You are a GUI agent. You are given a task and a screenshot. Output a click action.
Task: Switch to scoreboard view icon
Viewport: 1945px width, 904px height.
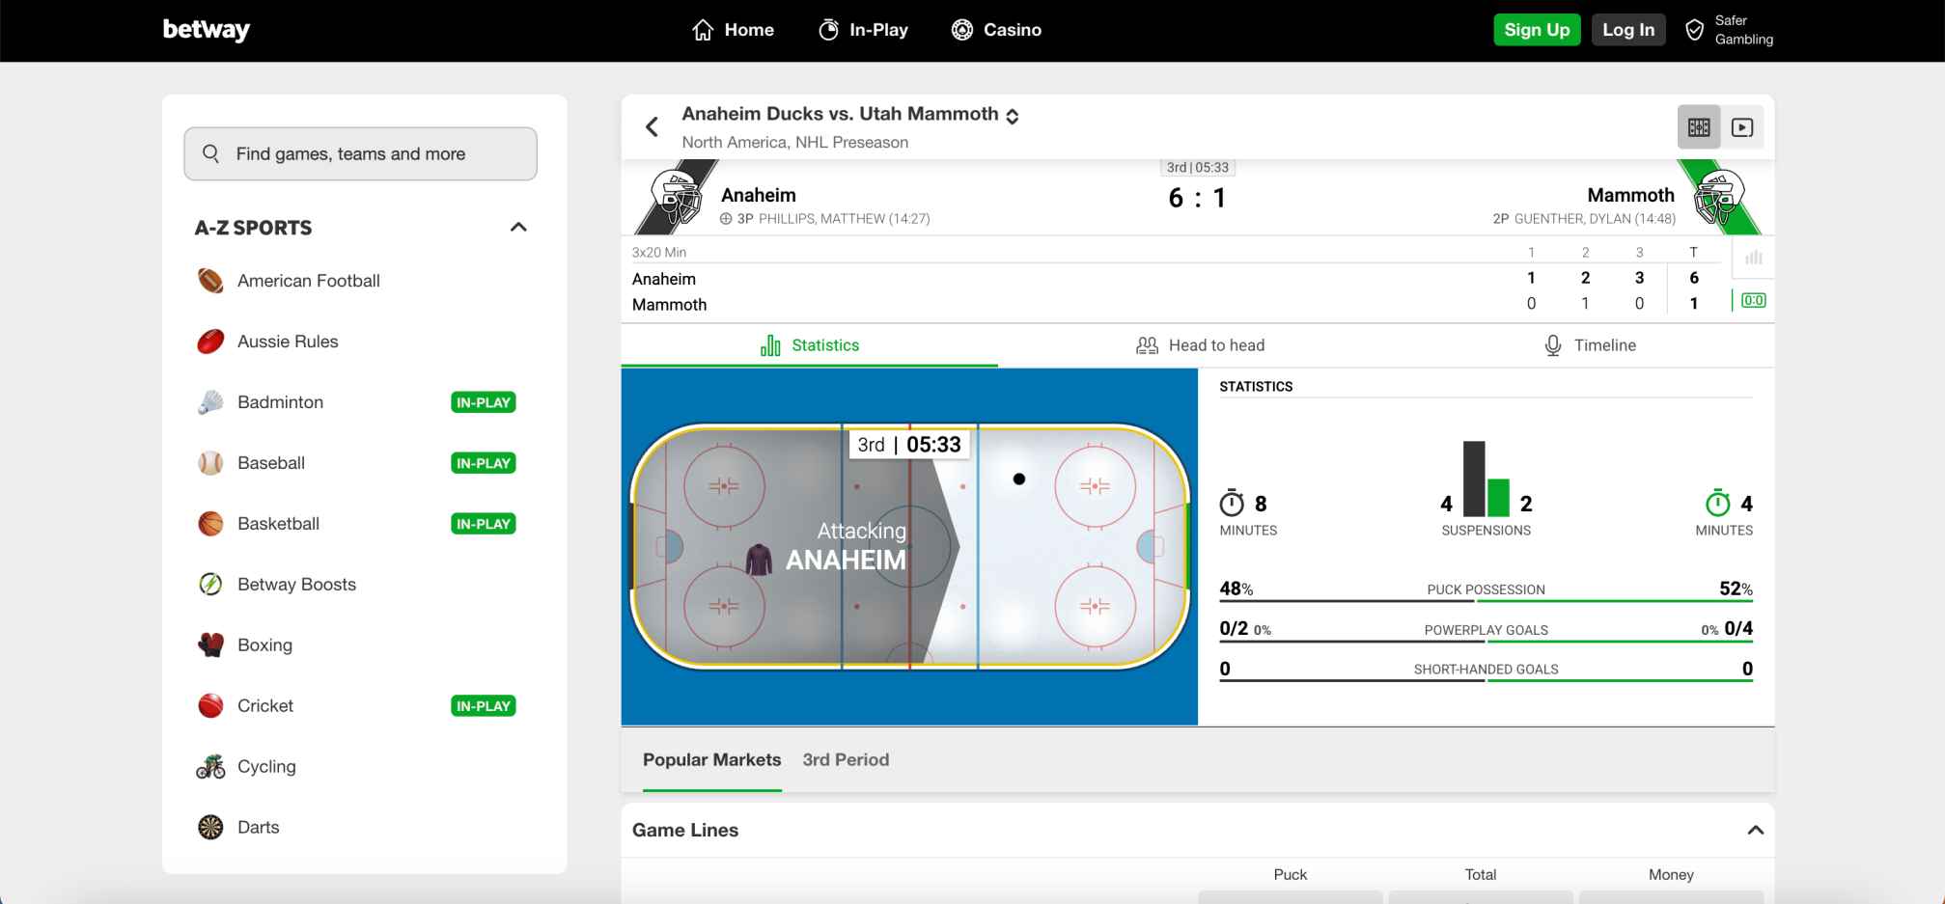click(x=1699, y=127)
